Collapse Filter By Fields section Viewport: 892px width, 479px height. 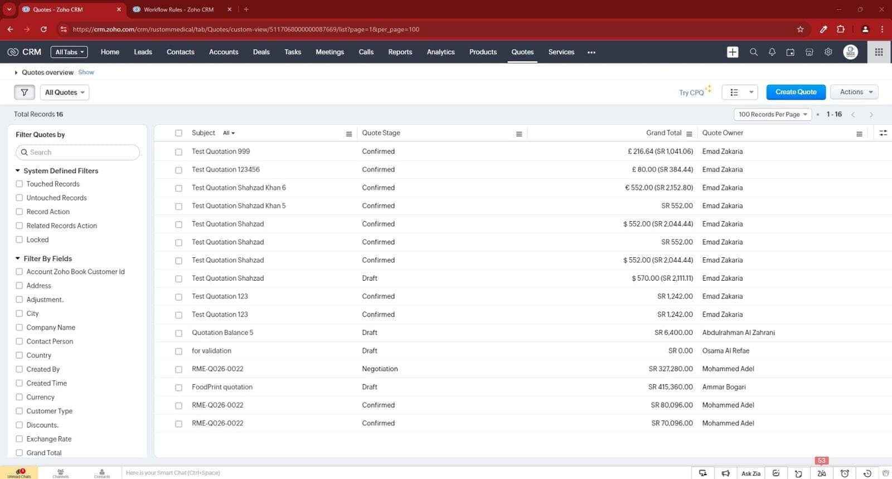click(18, 258)
